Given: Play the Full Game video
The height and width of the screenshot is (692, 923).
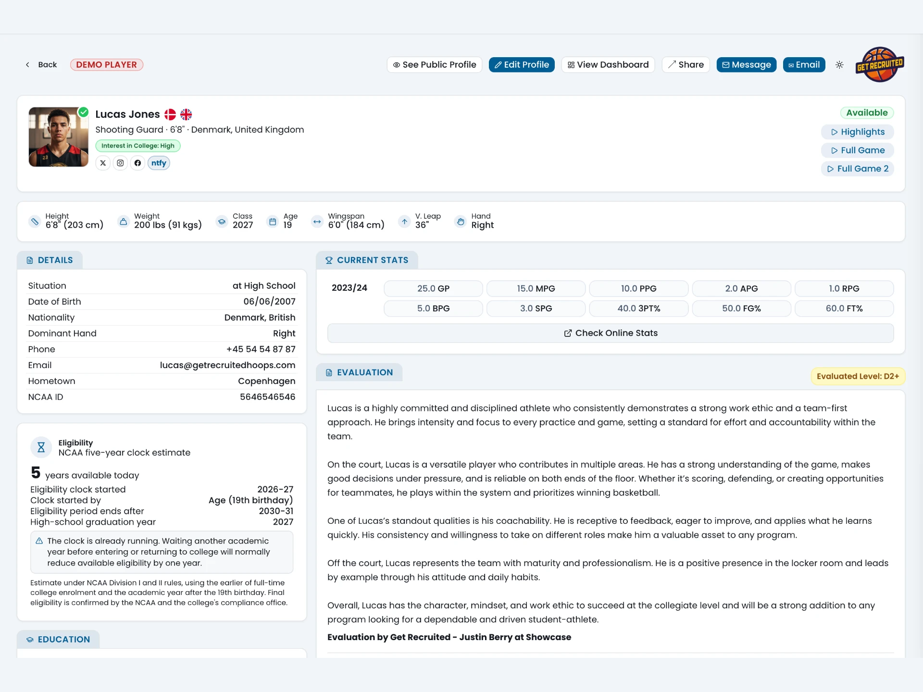Looking at the screenshot, I should [x=858, y=150].
